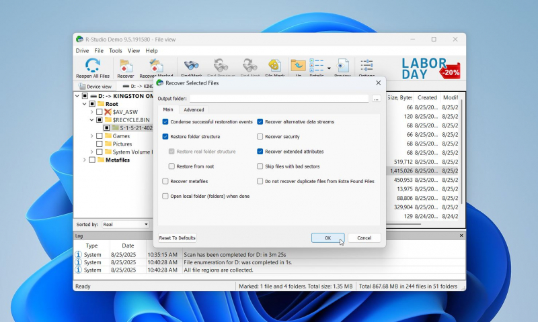Screen dimensions: 538x322
Task: Toggle Condense successful restoration events checkbox
Action: [x=165, y=122]
